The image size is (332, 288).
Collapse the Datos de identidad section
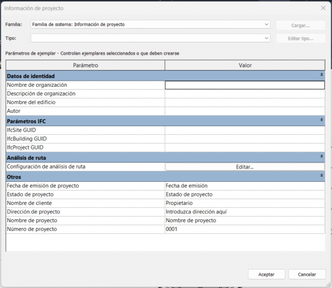pyautogui.click(x=321, y=75)
